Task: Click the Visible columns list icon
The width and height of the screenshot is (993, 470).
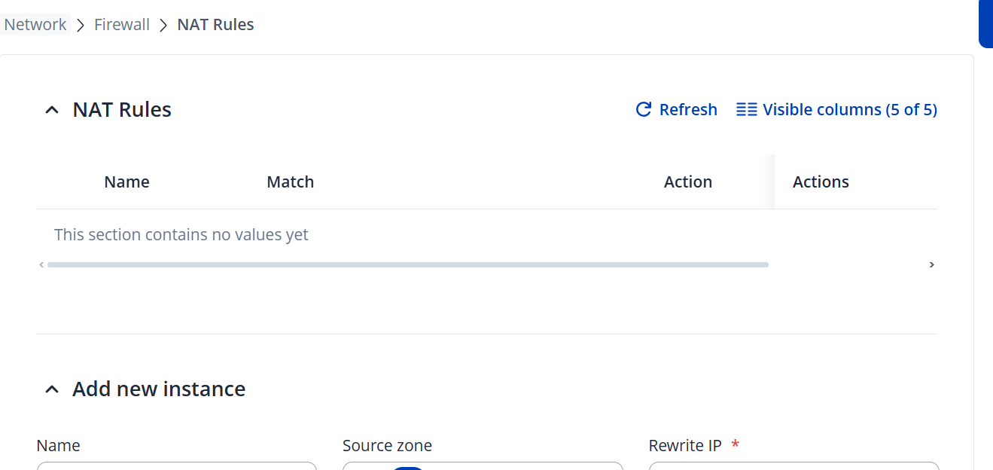Action: (746, 110)
